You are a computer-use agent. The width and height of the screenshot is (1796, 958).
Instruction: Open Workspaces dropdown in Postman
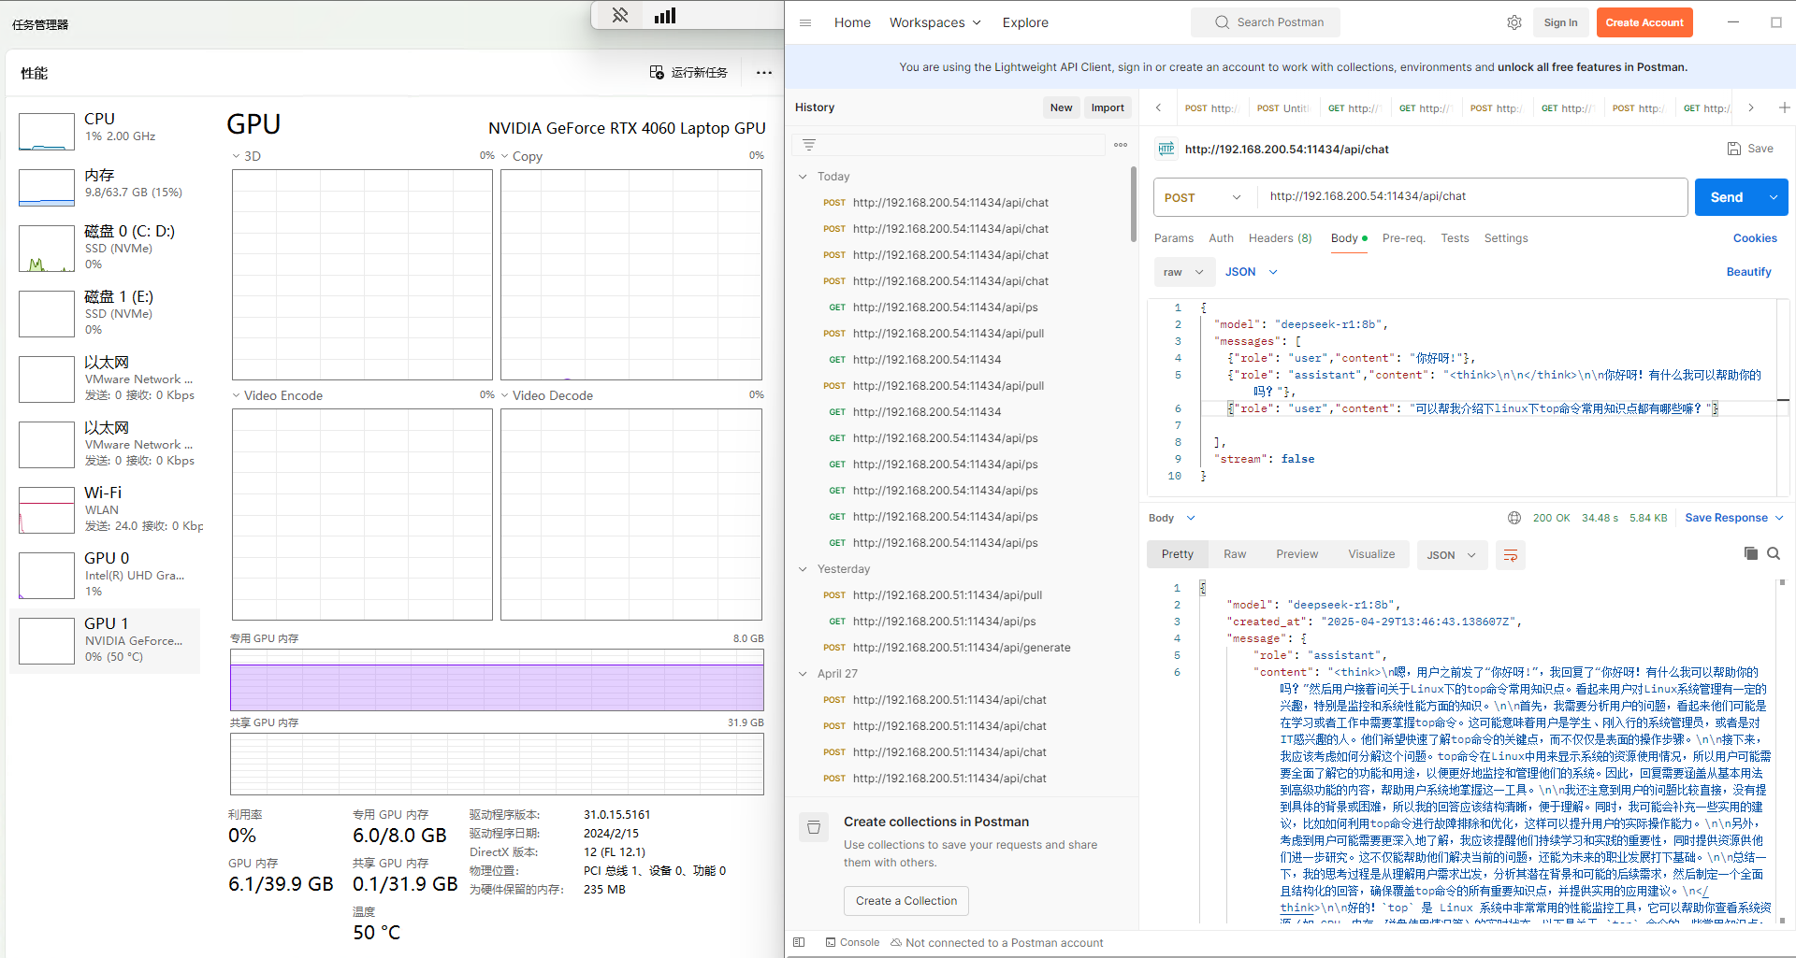[934, 22]
